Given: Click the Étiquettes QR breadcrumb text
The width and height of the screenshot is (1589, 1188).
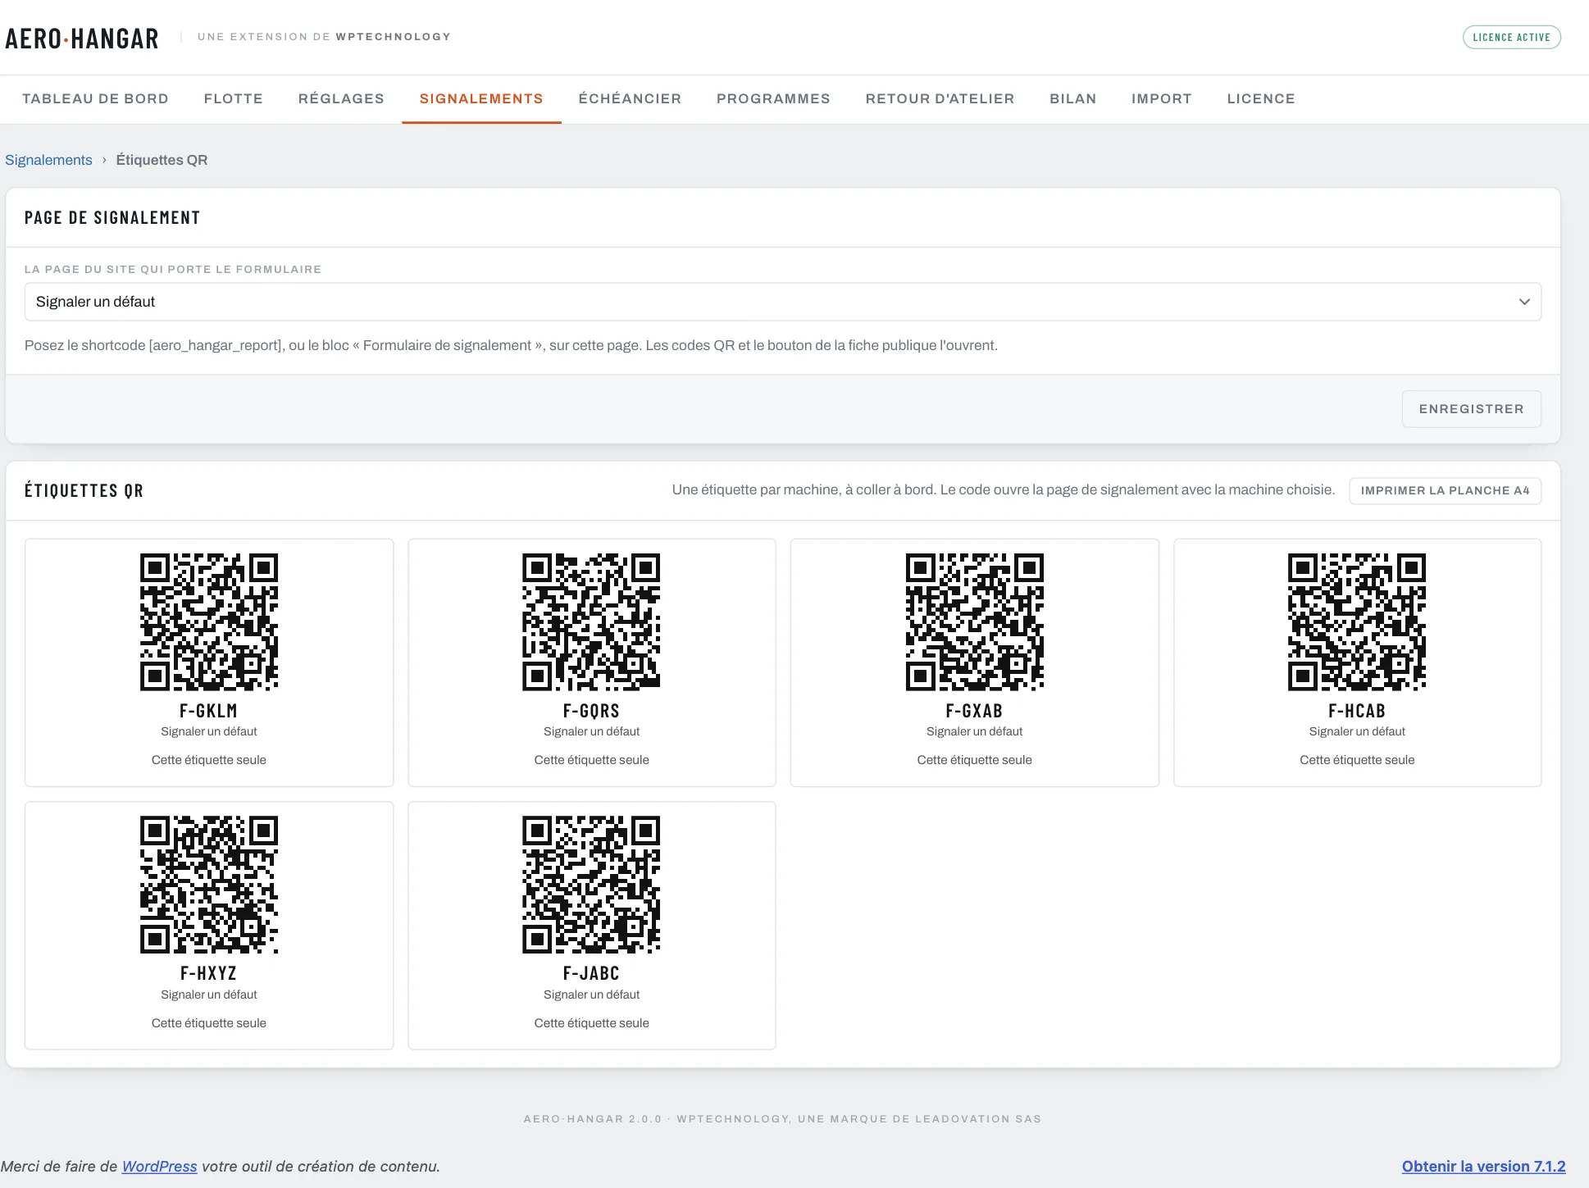Looking at the screenshot, I should tap(162, 160).
